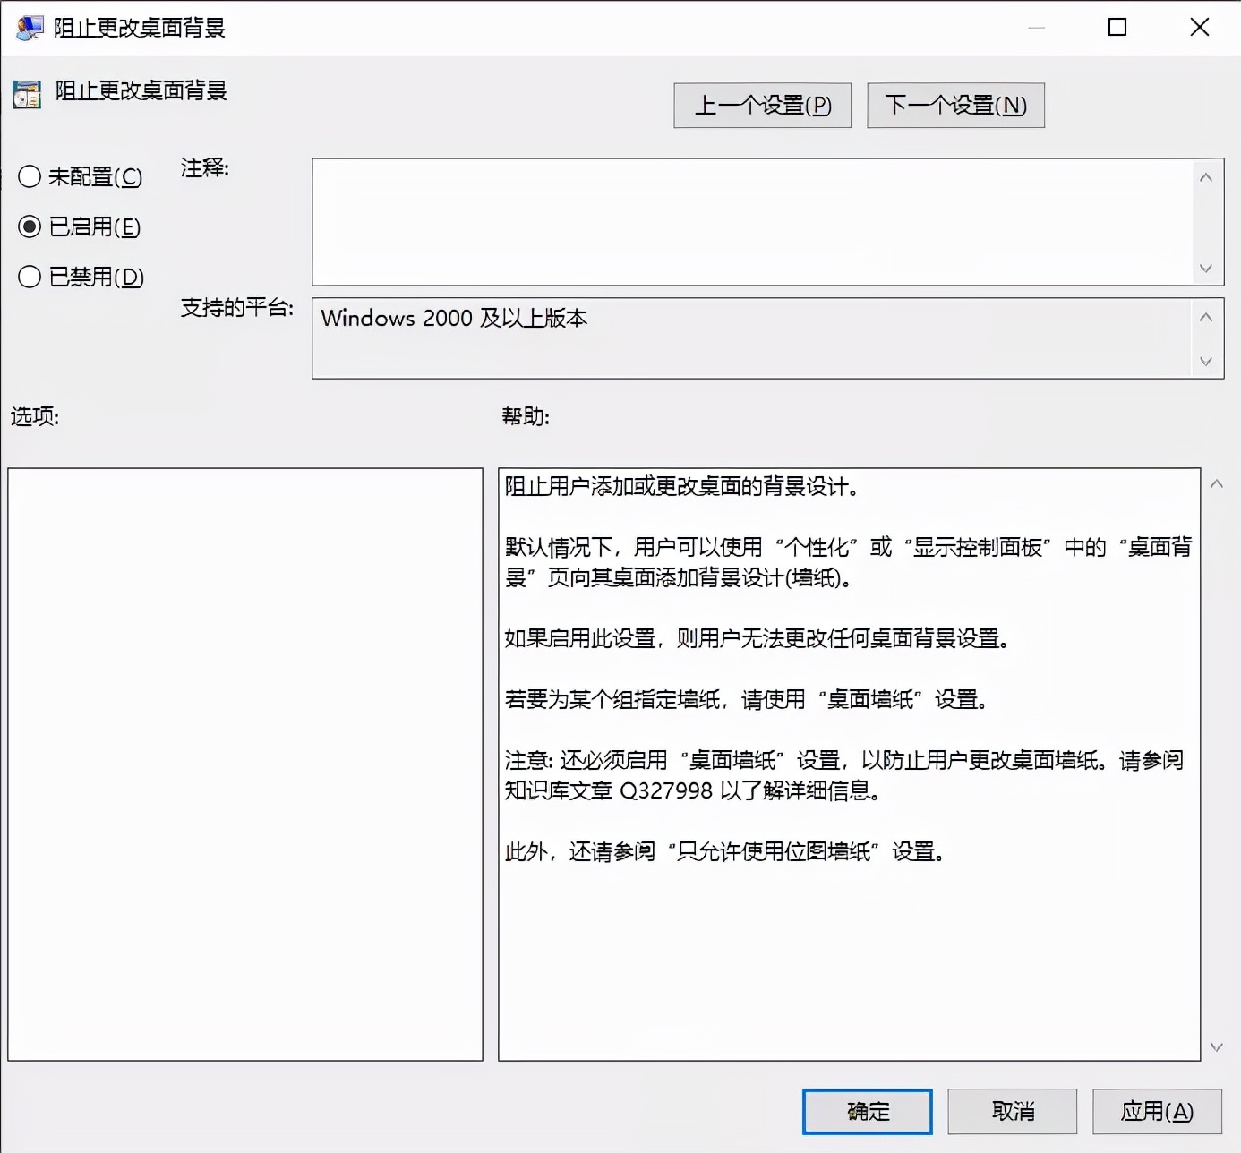Click the 取消 button
Viewport: 1241px width, 1153px height.
[1012, 1111]
